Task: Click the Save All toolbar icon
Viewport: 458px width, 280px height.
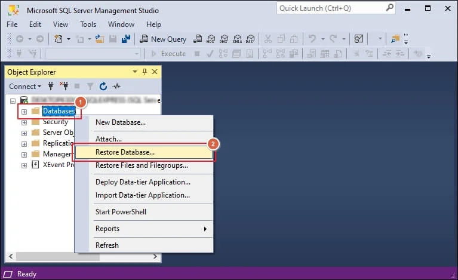Action: point(126,39)
